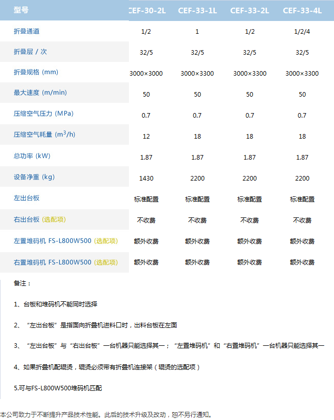
Task: Click the 折叠通道 row label
Action: coord(27,31)
